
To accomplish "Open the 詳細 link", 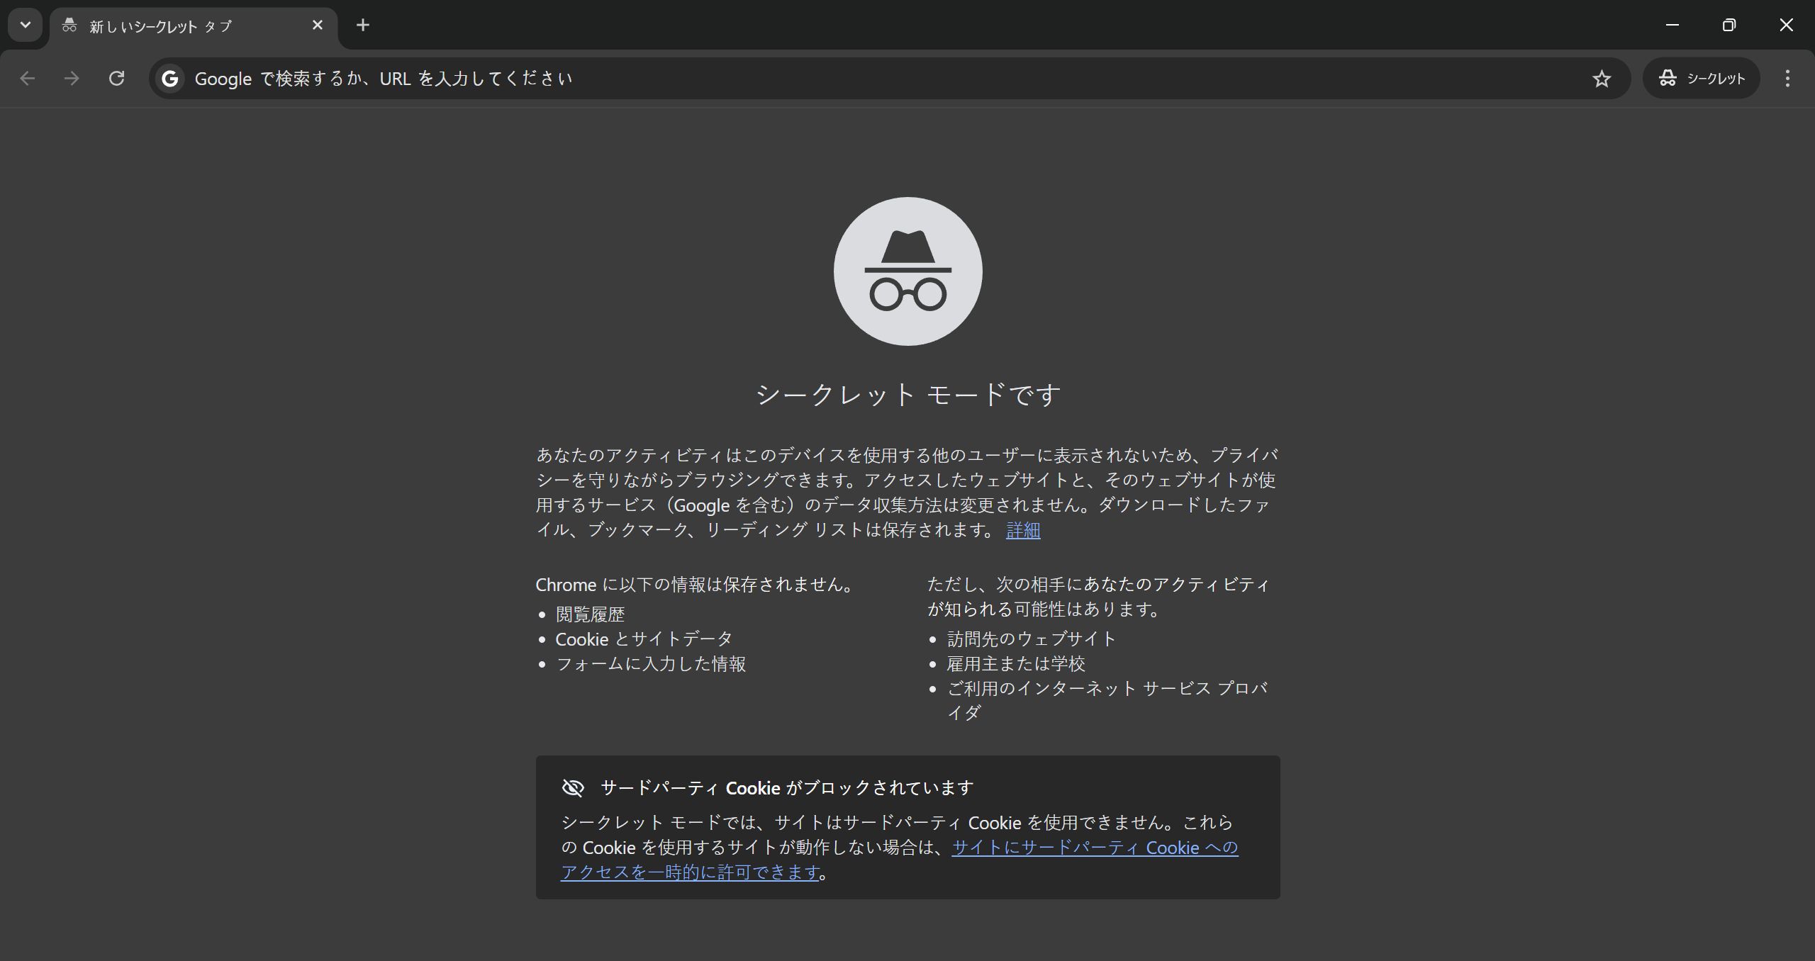I will click(x=1023, y=530).
